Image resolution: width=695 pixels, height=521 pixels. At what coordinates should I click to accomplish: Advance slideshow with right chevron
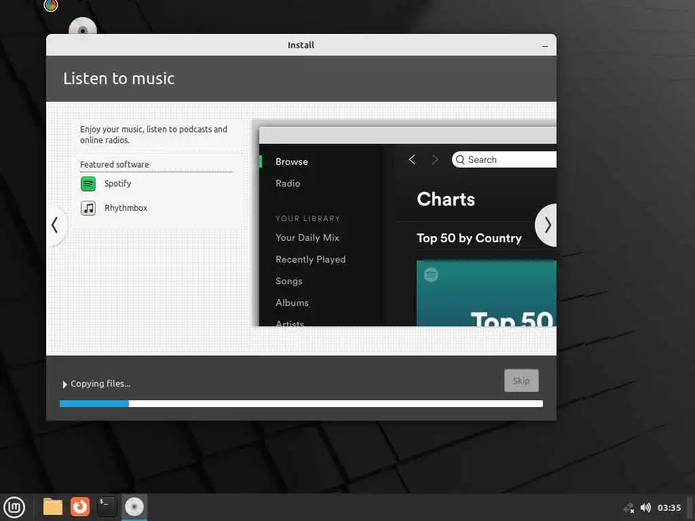[x=548, y=225]
